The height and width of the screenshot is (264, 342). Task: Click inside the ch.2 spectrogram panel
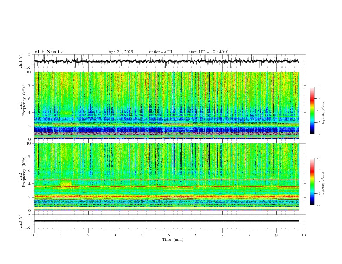(x=166, y=177)
